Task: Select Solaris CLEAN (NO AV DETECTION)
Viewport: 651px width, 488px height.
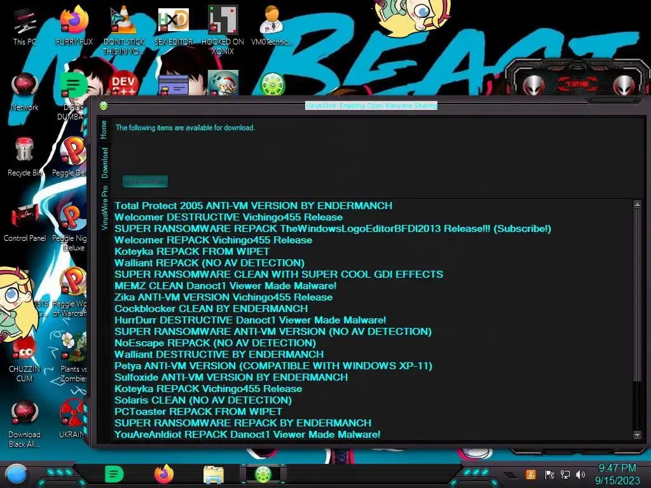Action: click(x=203, y=400)
